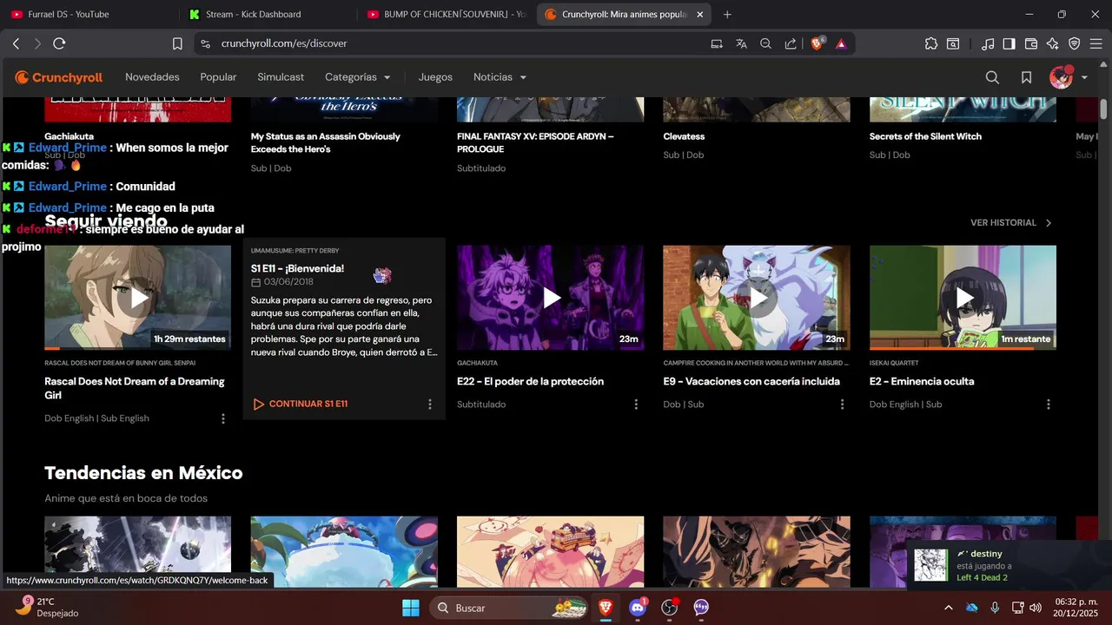Click CONTINUAR S1 E11 button
1112x625 pixels.
pos(301,404)
